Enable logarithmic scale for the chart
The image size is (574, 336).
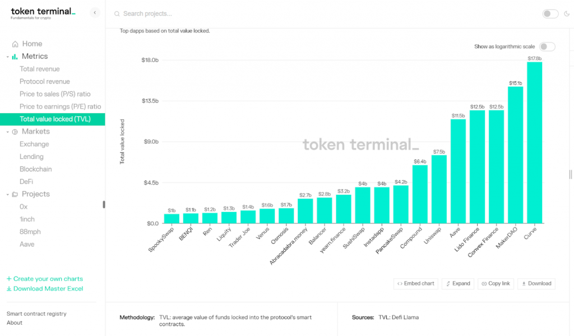[x=547, y=46]
